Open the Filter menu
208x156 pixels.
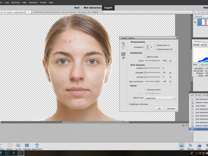24,2
